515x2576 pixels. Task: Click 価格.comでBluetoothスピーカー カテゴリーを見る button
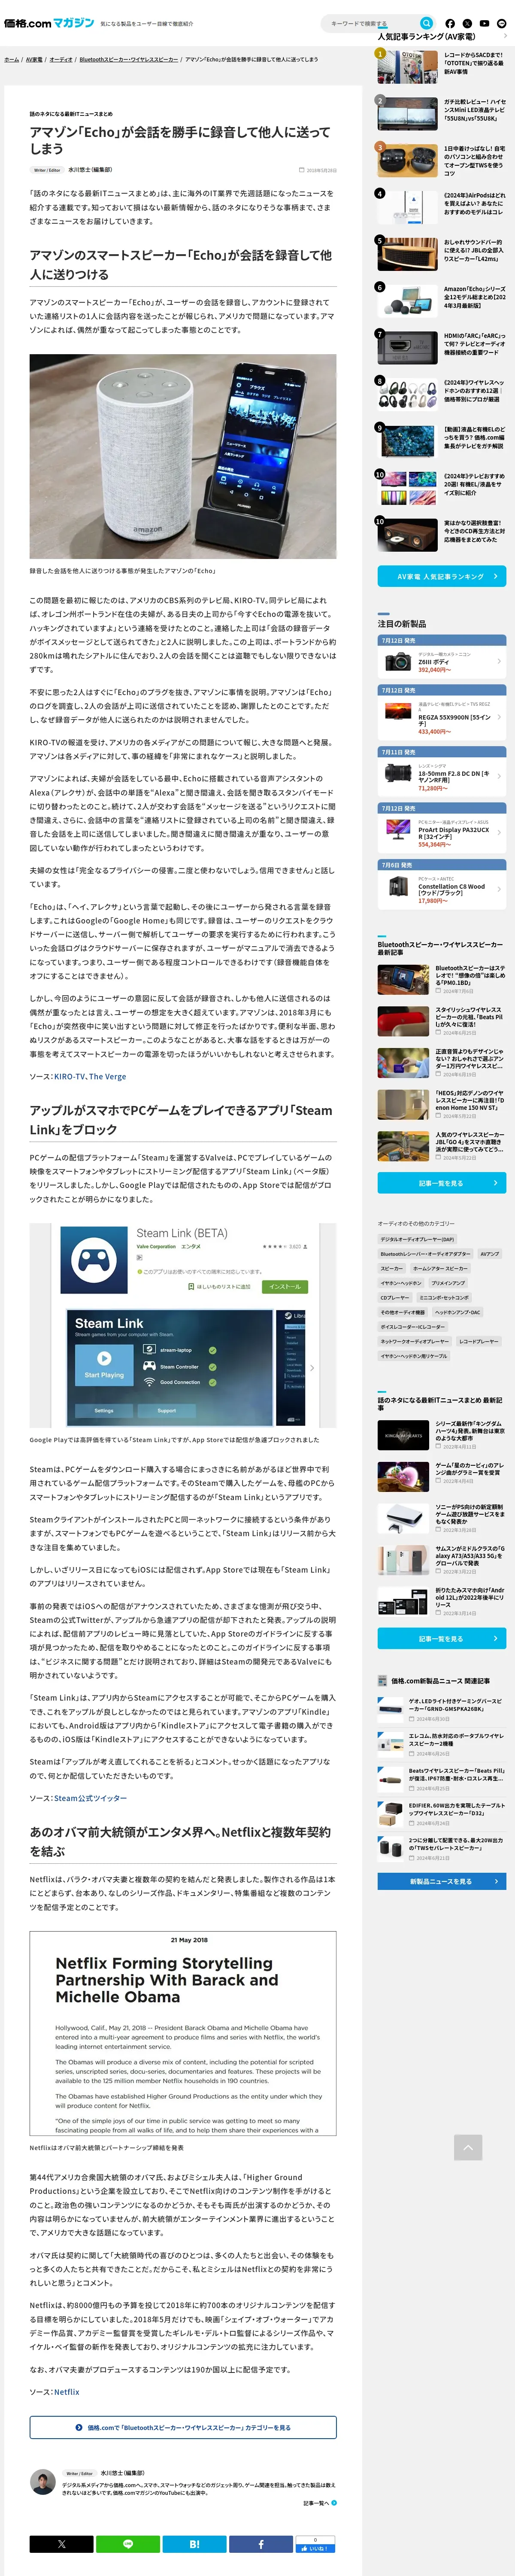[x=183, y=2427]
